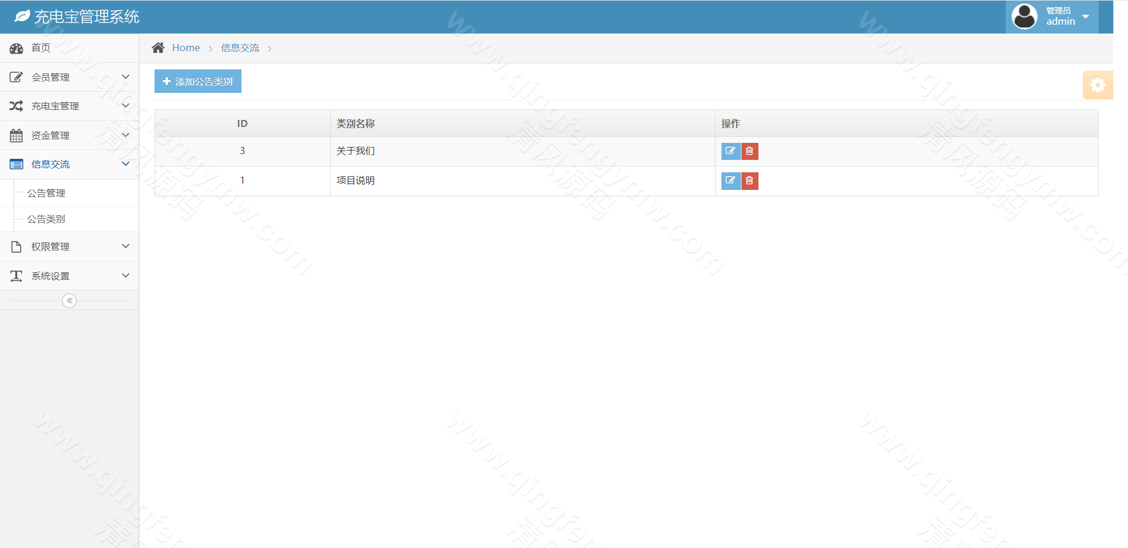Open the 公告管理 submenu item
The height and width of the screenshot is (548, 1128).
click(x=46, y=193)
